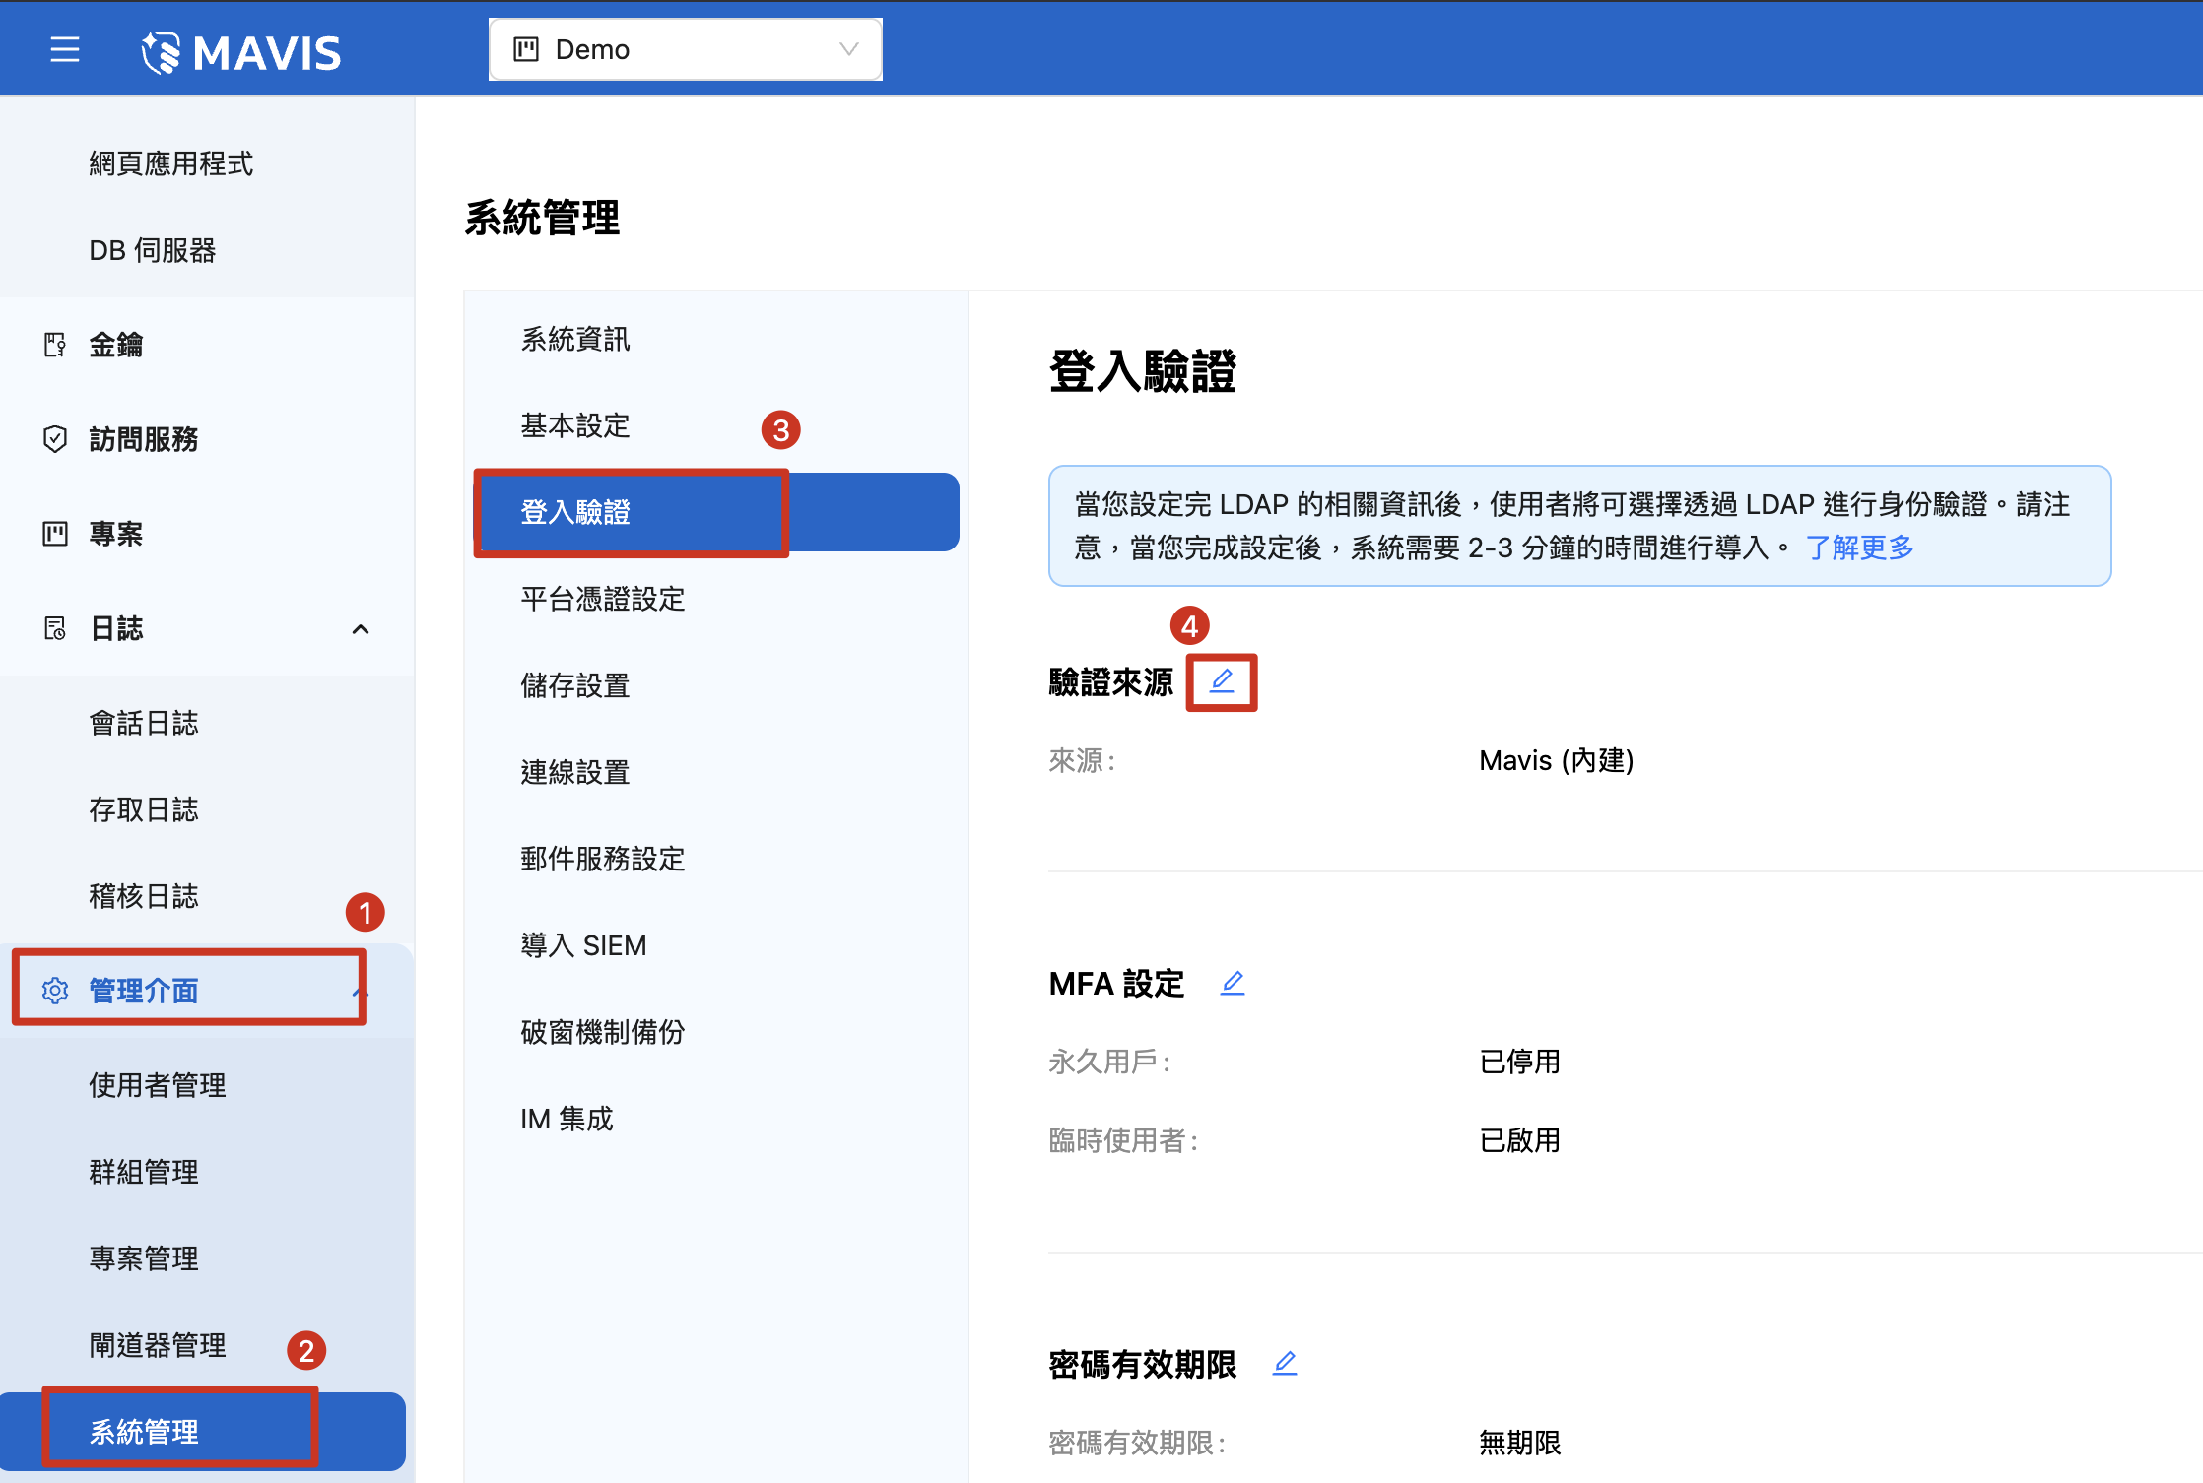
Task: Open 專案管理 page
Action: click(x=144, y=1258)
